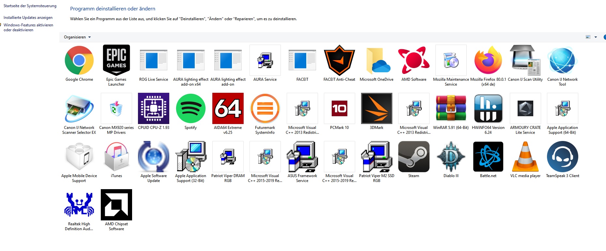The height and width of the screenshot is (251, 606).
Task: Select the iTunes icon
Action: [x=116, y=157]
